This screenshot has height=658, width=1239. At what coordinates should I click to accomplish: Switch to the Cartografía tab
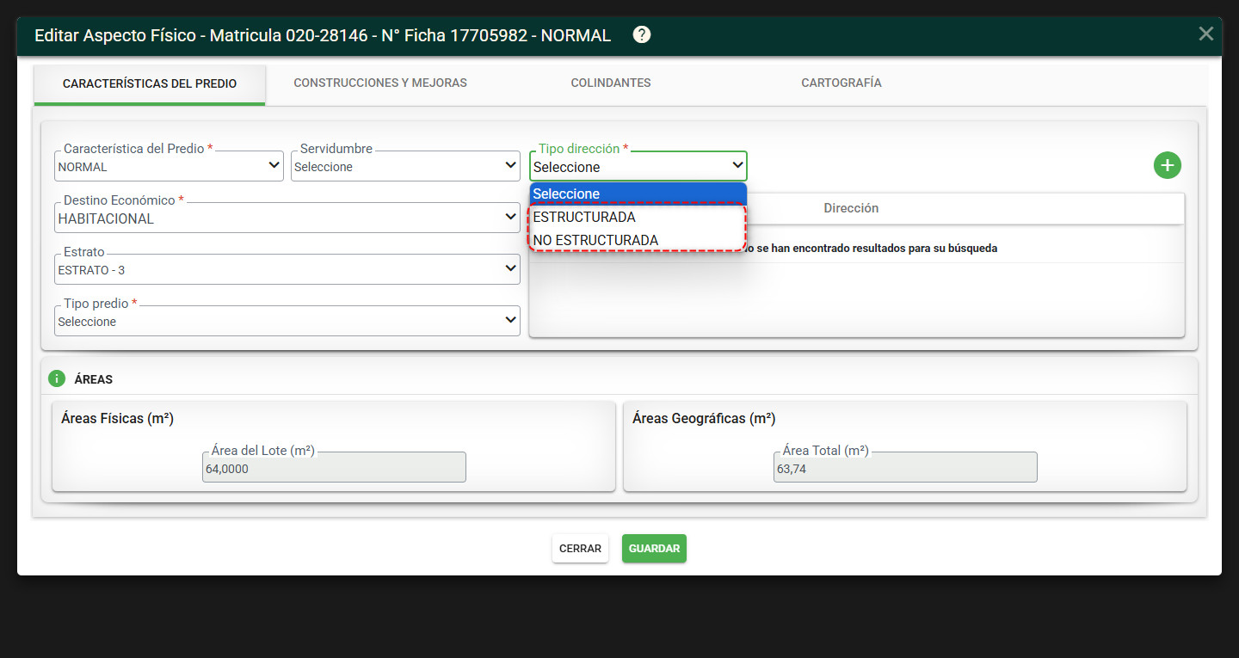(841, 83)
